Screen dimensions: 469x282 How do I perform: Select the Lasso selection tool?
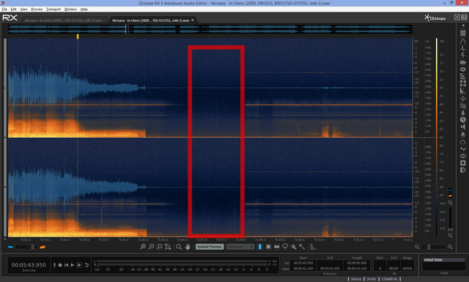285,247
